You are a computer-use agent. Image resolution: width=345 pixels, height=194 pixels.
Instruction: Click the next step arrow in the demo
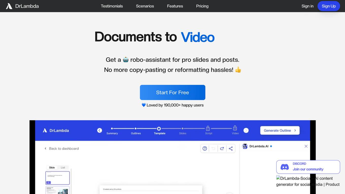click(246, 130)
